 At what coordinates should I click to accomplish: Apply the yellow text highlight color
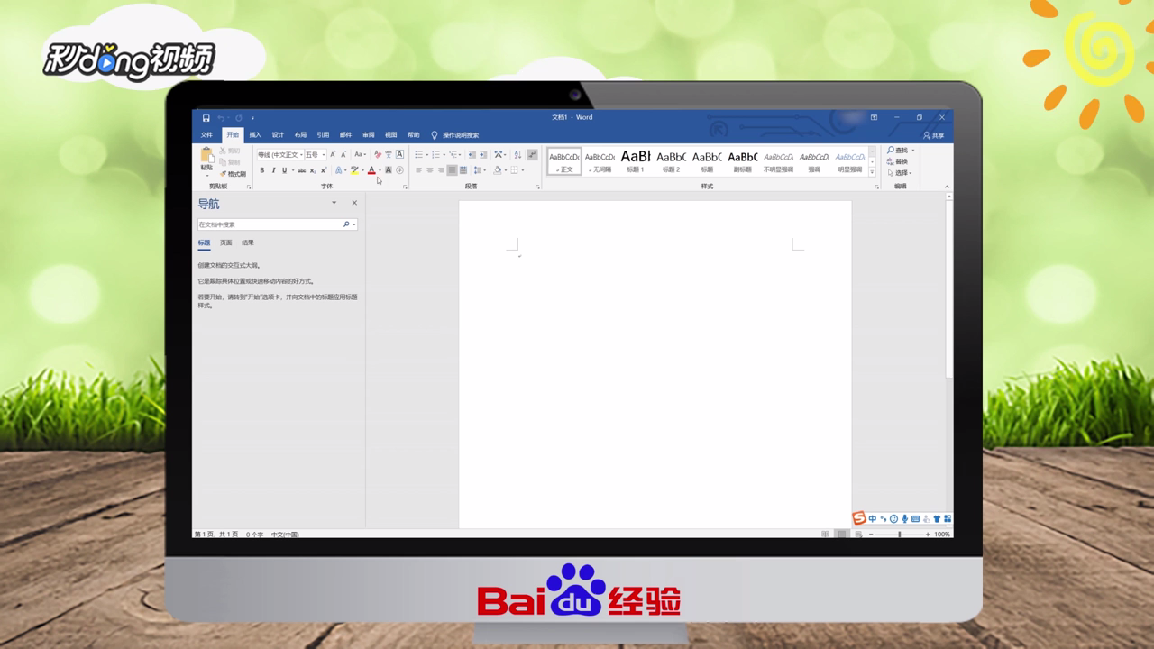(354, 170)
